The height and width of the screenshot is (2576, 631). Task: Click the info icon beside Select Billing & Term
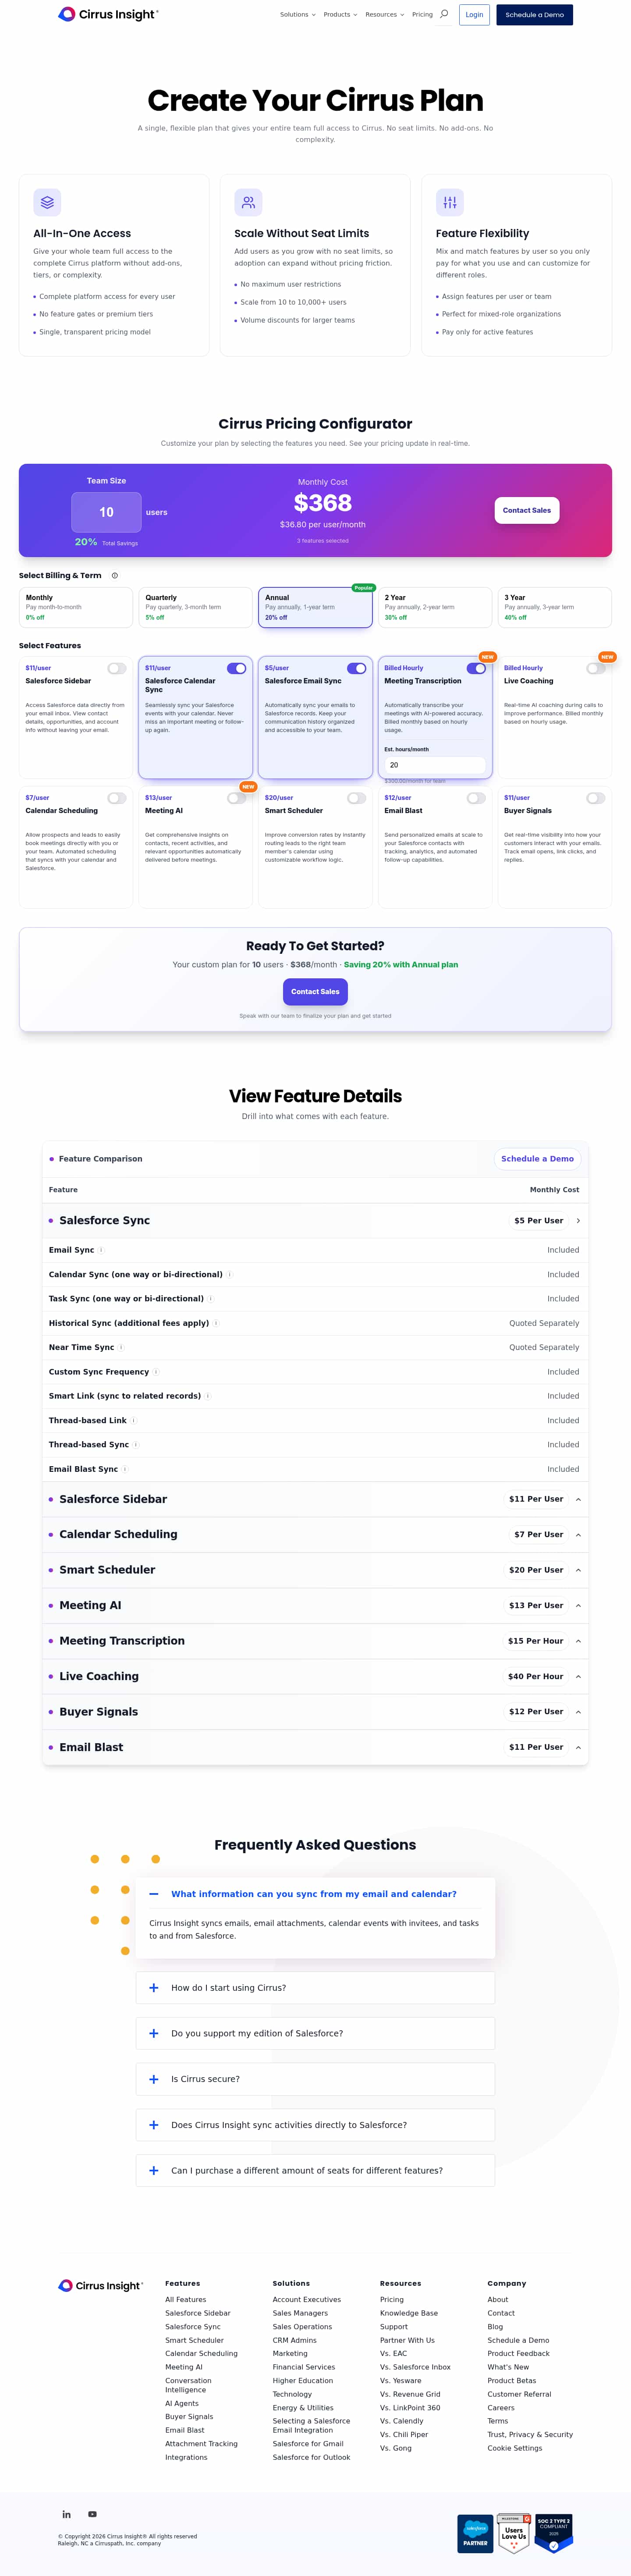coord(115,576)
